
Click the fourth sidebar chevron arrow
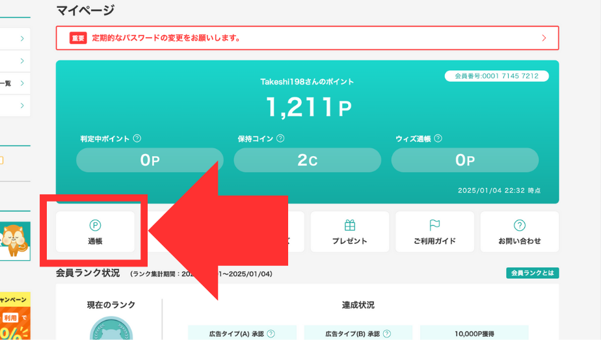(21, 105)
